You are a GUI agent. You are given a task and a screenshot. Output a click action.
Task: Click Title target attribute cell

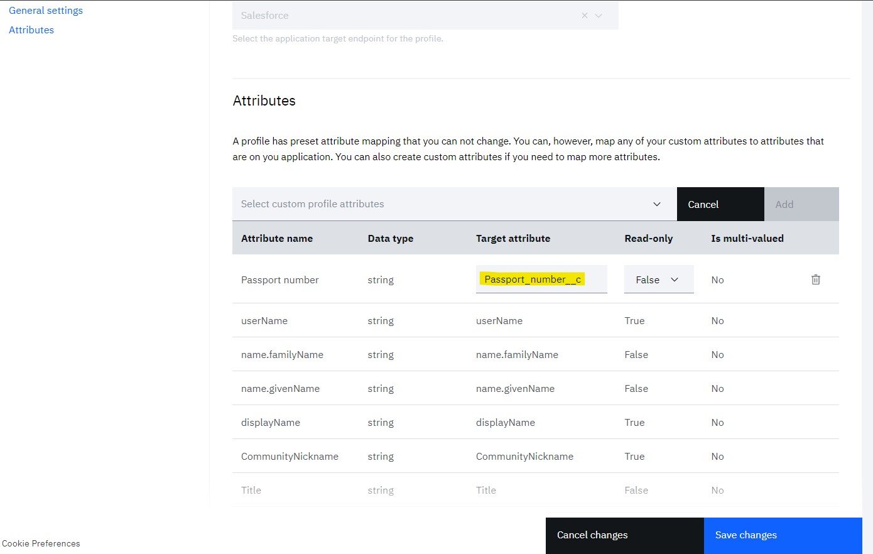point(486,491)
